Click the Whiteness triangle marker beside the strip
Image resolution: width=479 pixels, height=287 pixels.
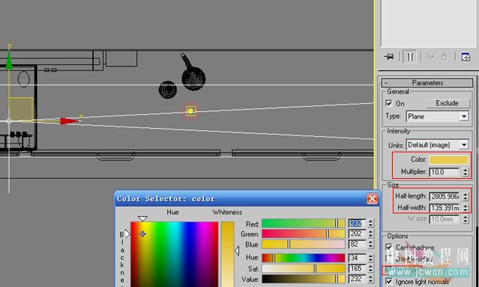[x=237, y=251]
